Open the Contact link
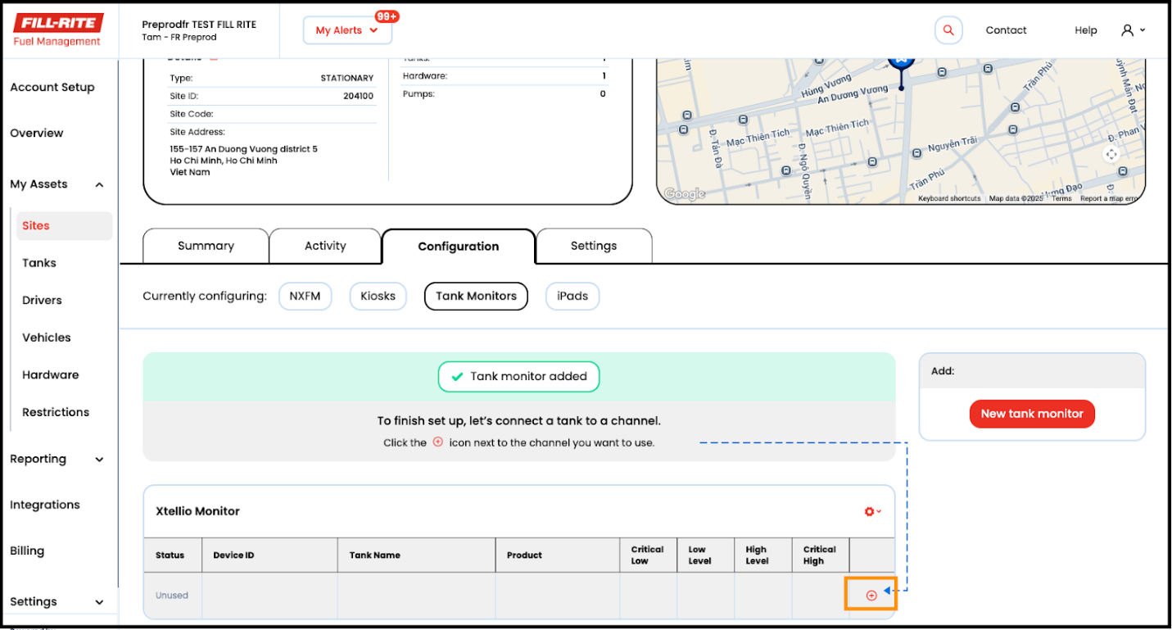The width and height of the screenshot is (1172, 630). coord(1006,30)
